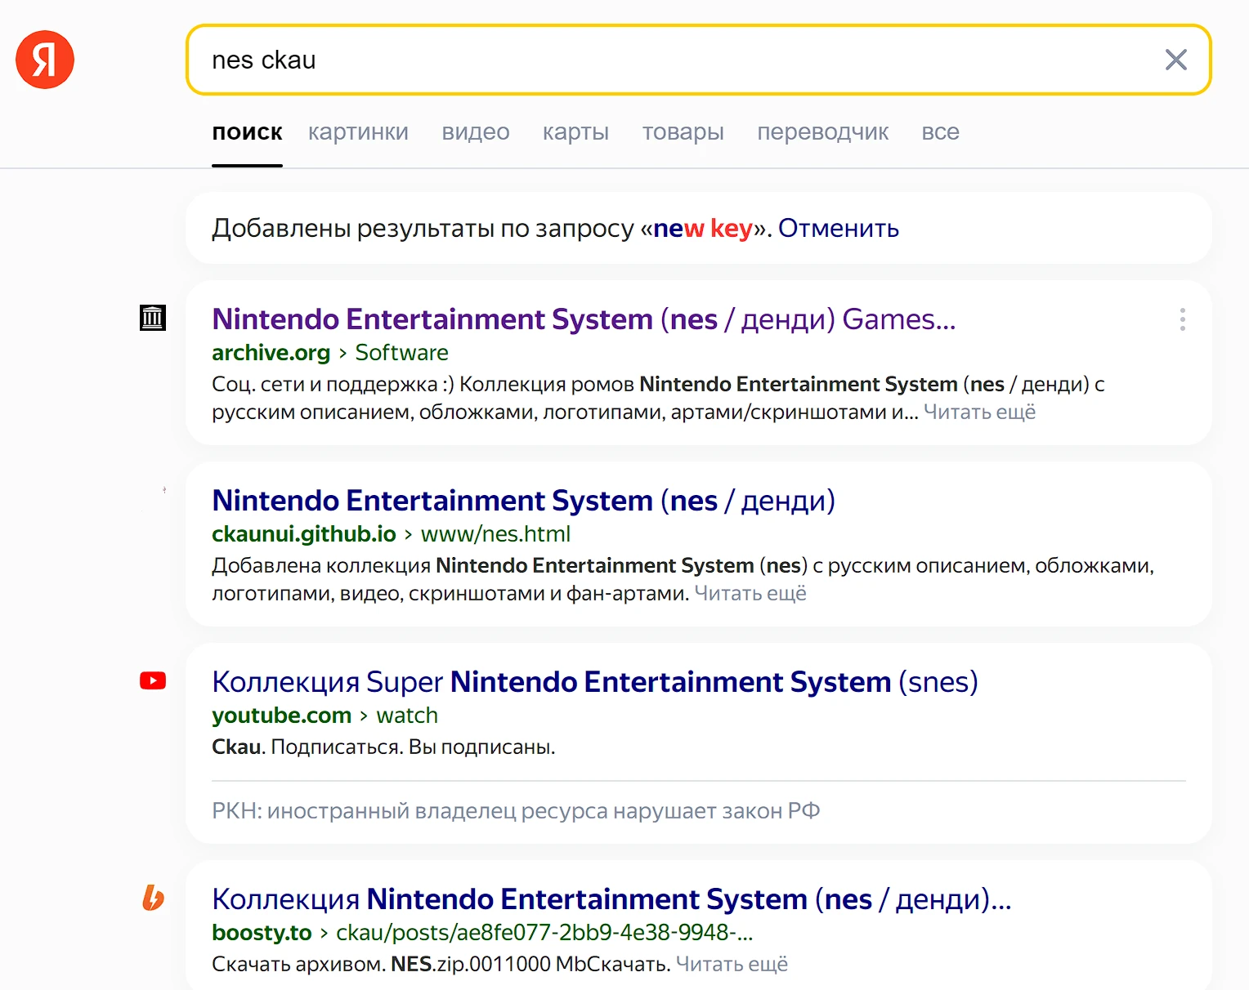
Task: Open the переводчик tab
Action: (x=822, y=132)
